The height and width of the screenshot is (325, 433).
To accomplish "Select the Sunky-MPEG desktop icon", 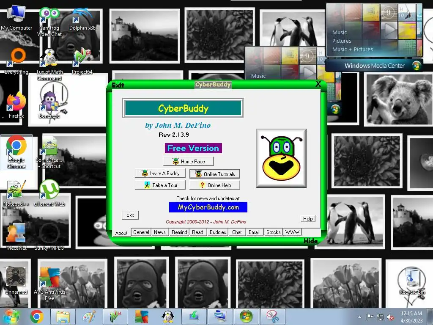I will point(49,237).
